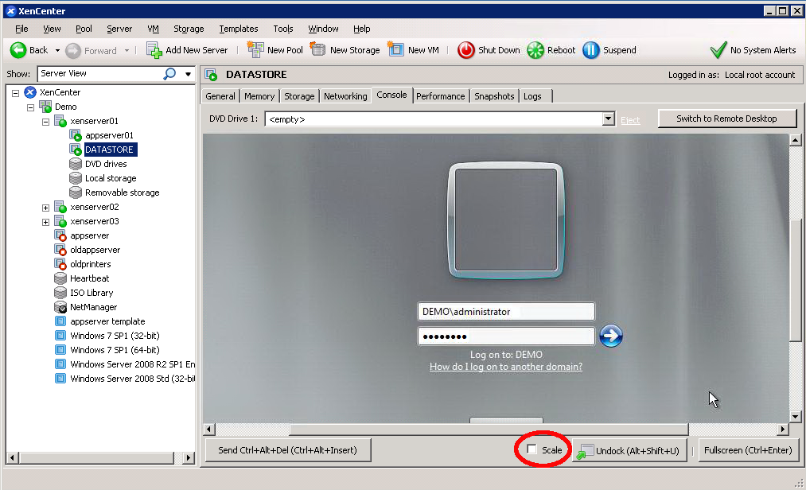Click the Demo pool icon
Viewport: 806px width, 490px height.
tap(45, 107)
